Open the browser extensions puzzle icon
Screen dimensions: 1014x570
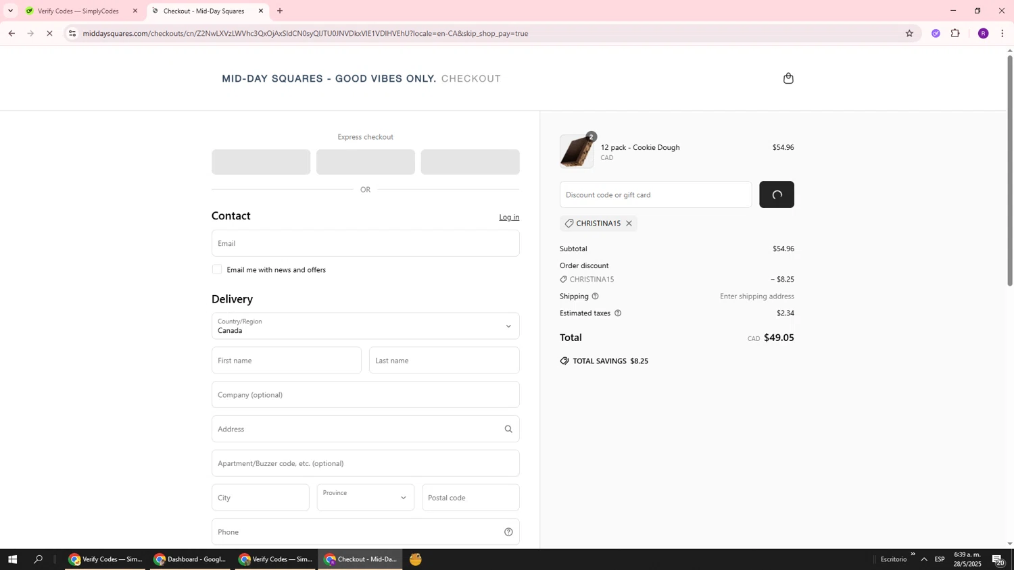click(x=955, y=33)
